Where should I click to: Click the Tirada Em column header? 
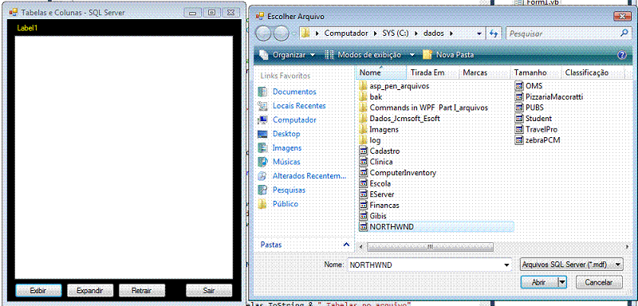(432, 73)
